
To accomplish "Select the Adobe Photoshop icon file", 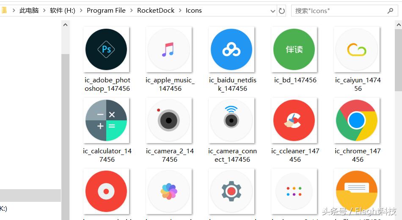I will (x=106, y=49).
